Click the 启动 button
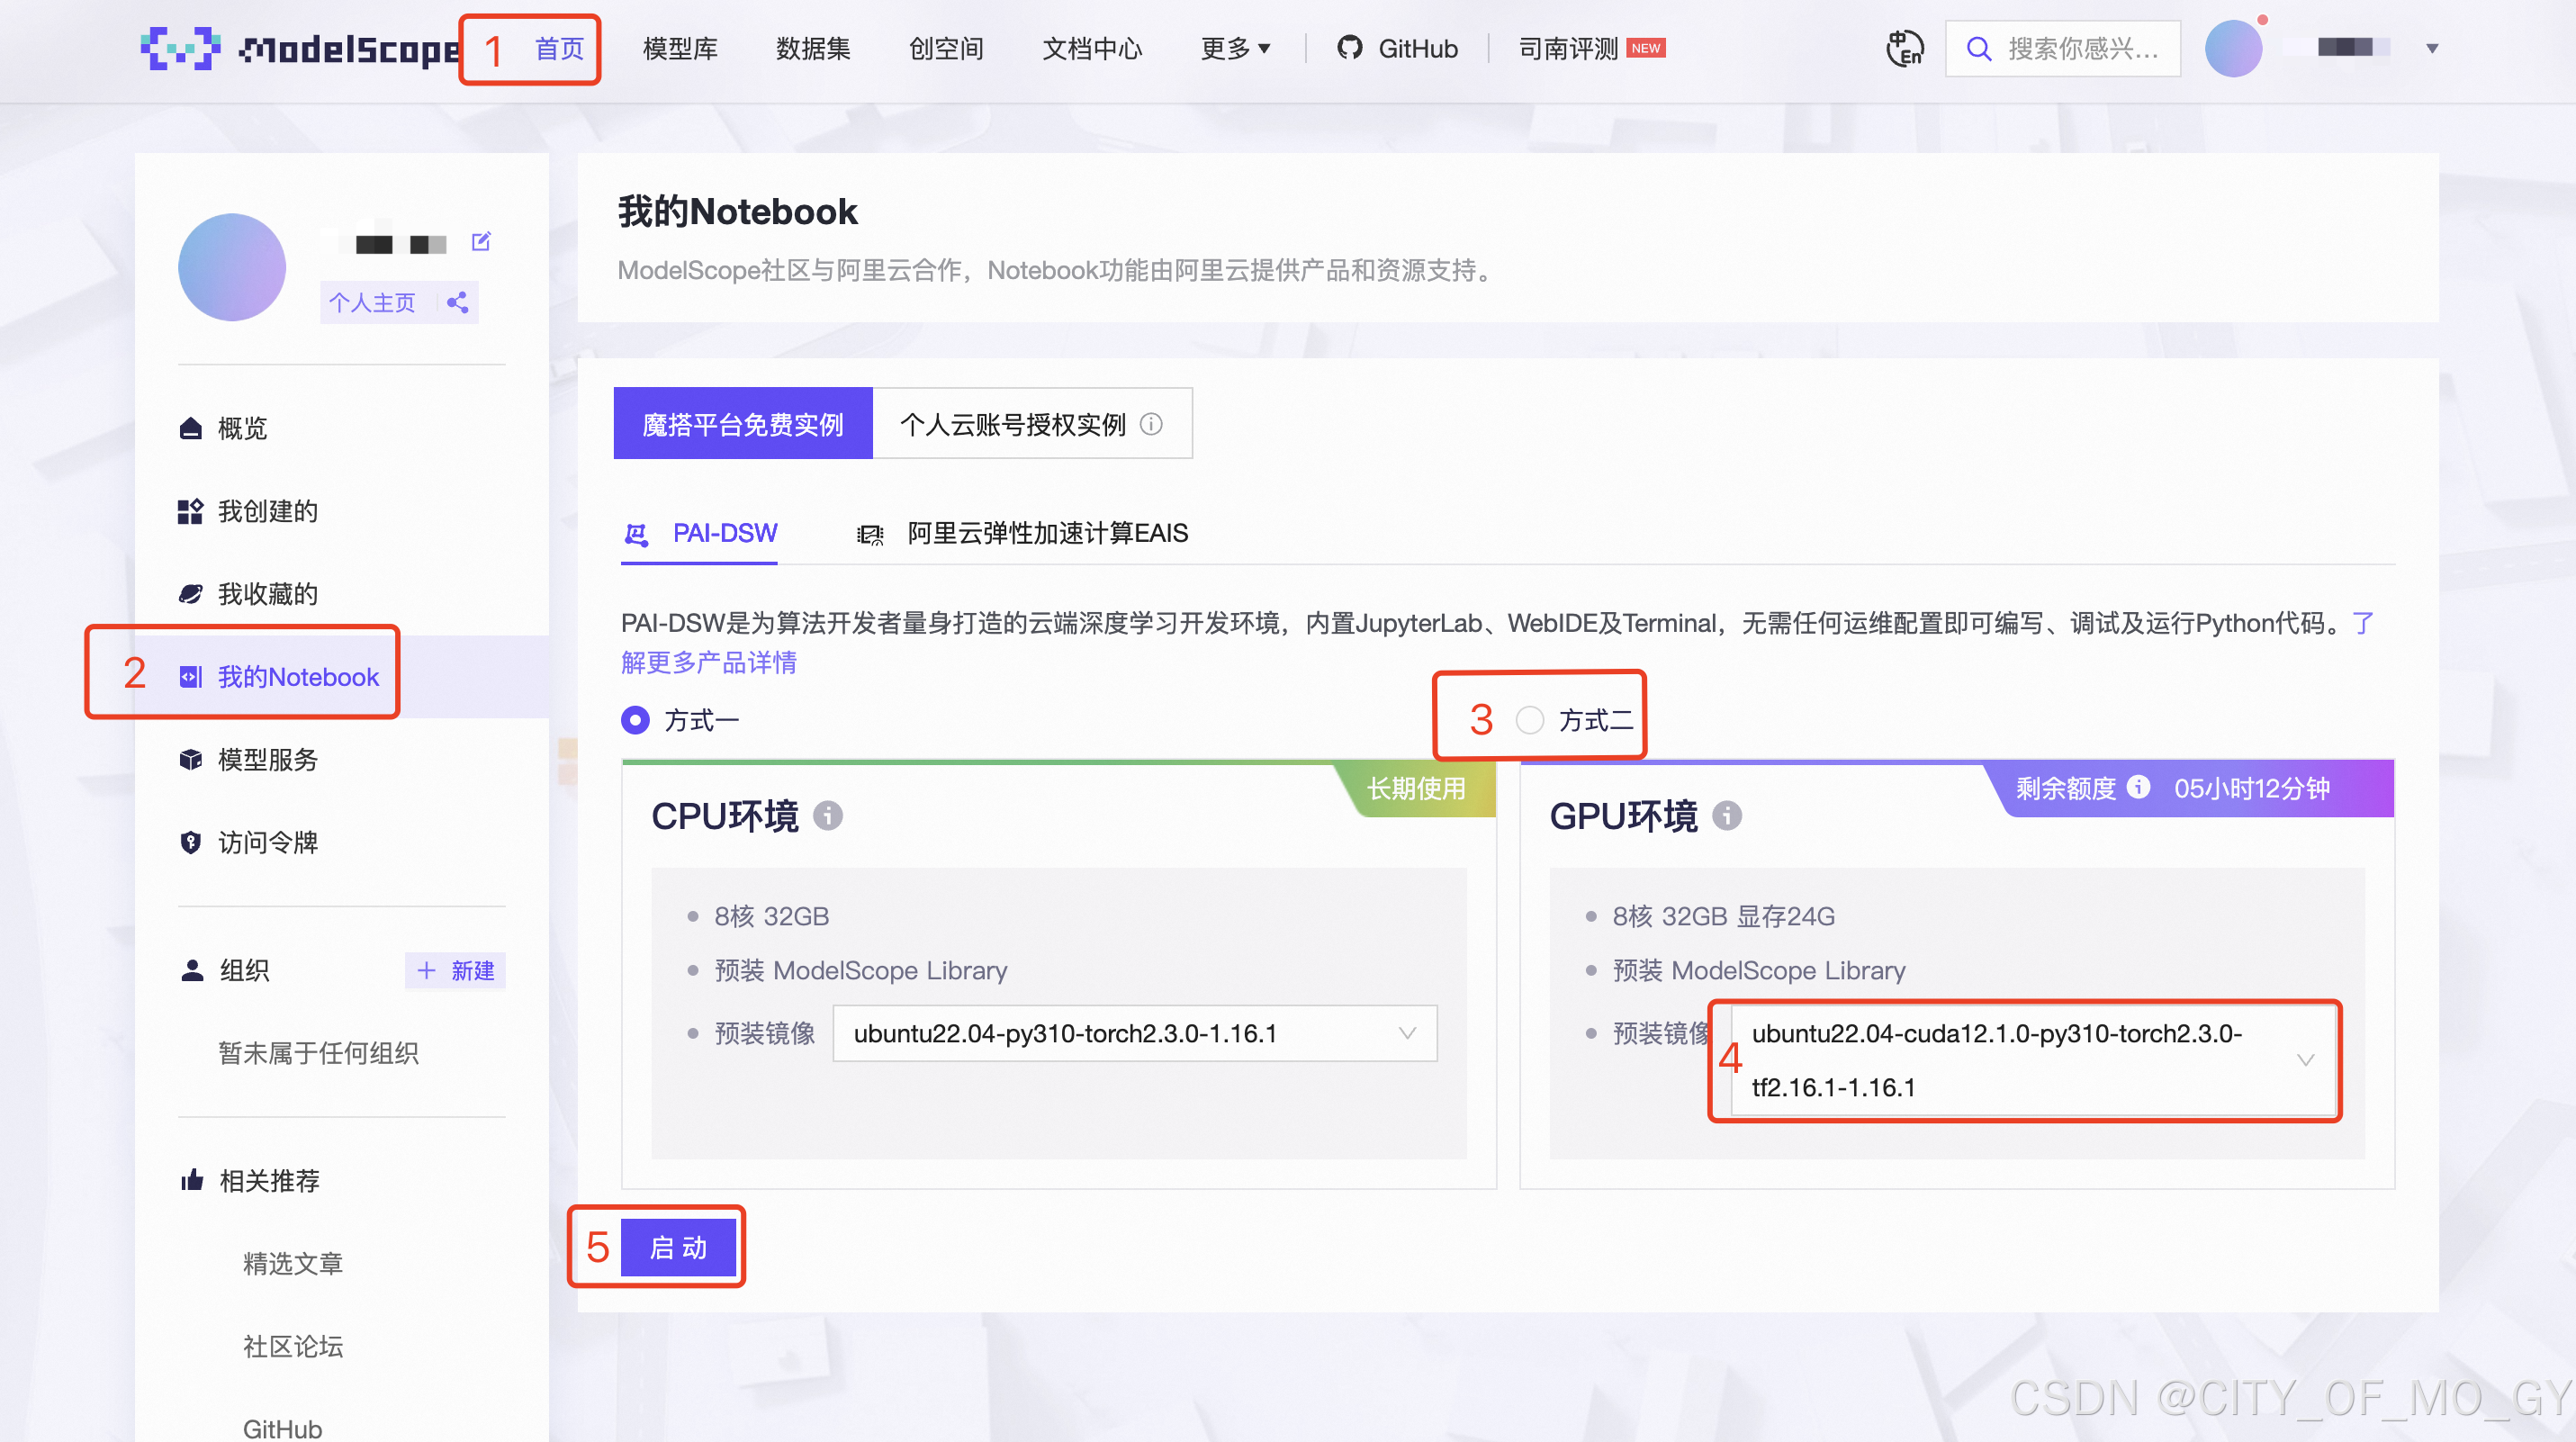 coord(679,1247)
